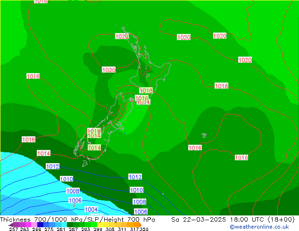Click legend value 299
Screen dimensions: 299x231
click(x=98, y=229)
